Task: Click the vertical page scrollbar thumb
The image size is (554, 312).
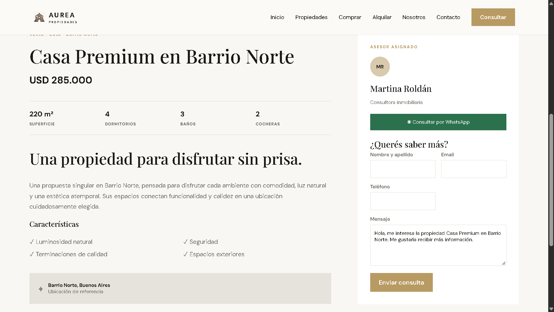Action: (551, 180)
